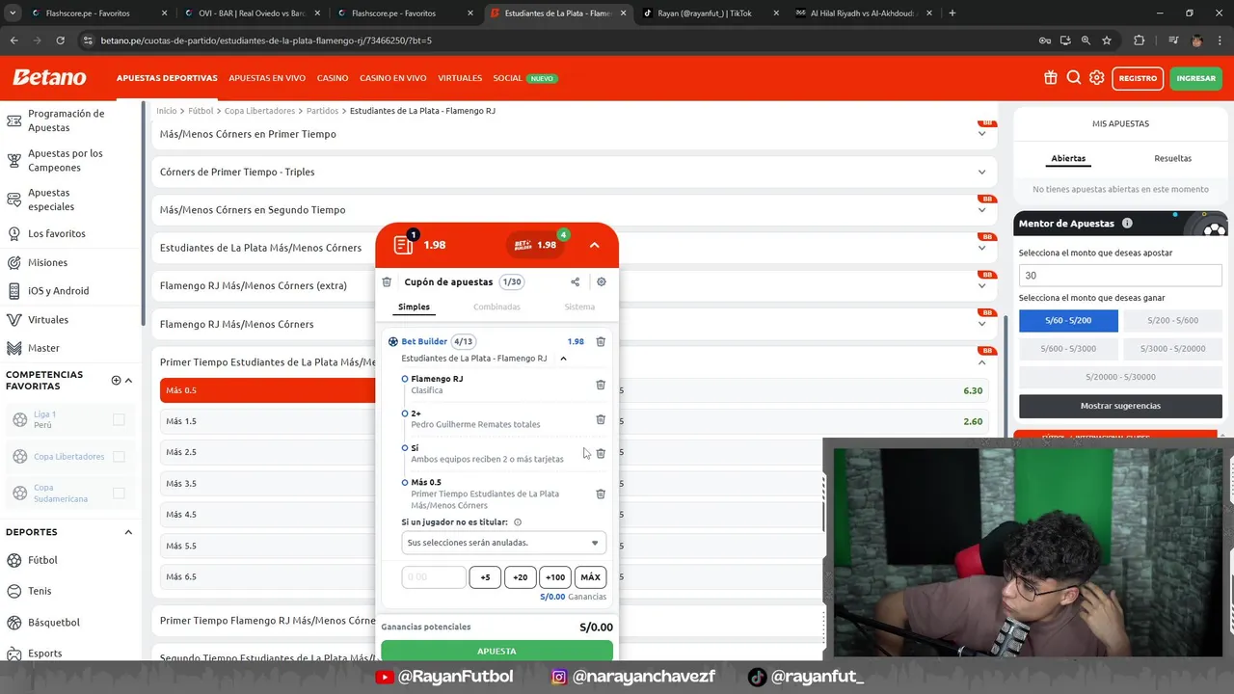Image resolution: width=1234 pixels, height=694 pixels.
Task: Switch to the Sistema tab
Action: click(x=579, y=307)
